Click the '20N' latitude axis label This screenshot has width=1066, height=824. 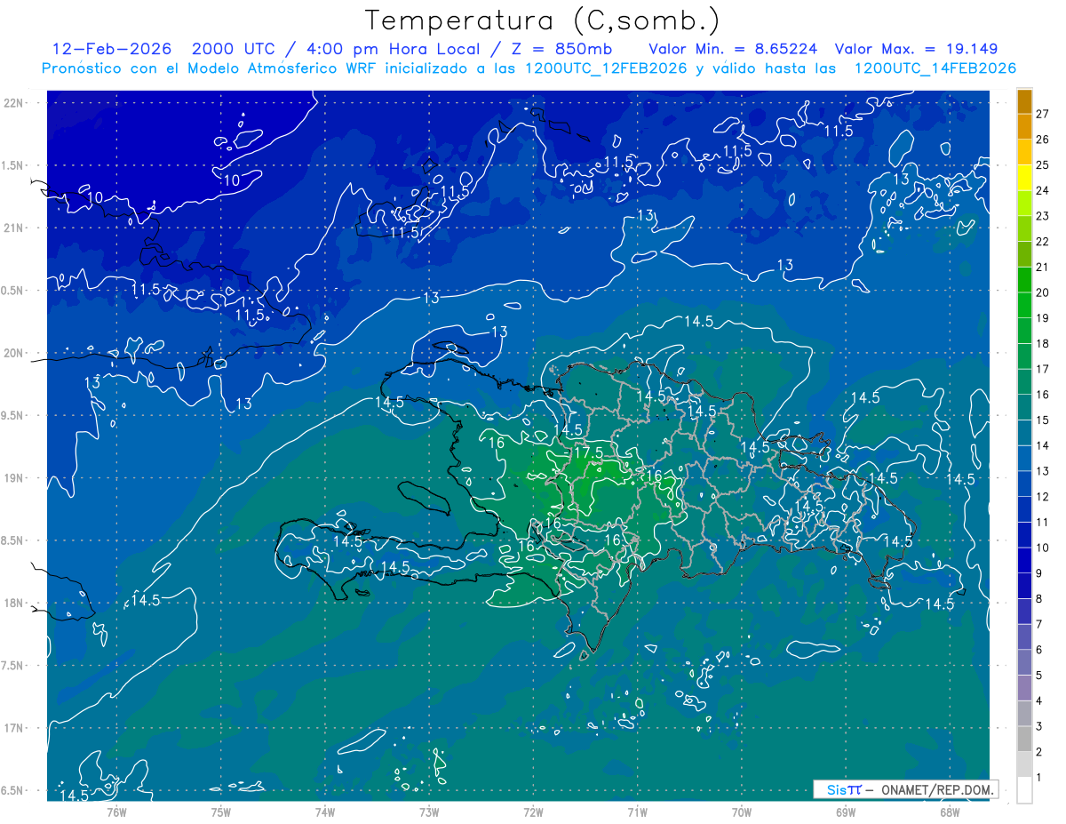coord(15,353)
